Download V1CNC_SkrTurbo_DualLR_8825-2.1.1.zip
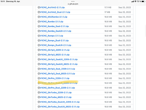This screenshot has height=110, width=146. pos(60,107)
